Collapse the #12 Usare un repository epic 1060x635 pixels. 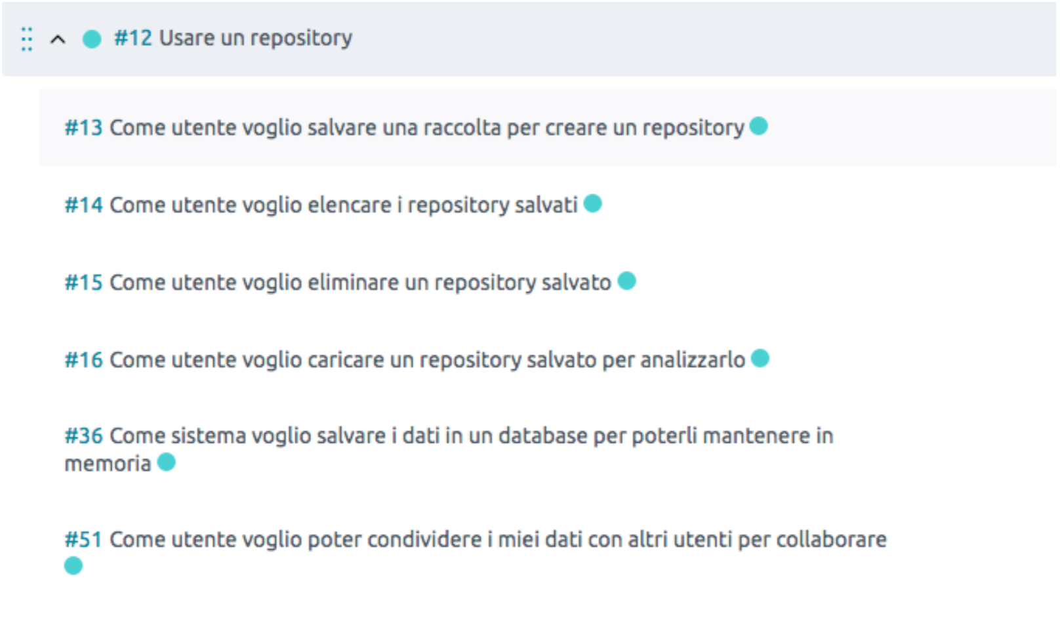(58, 39)
